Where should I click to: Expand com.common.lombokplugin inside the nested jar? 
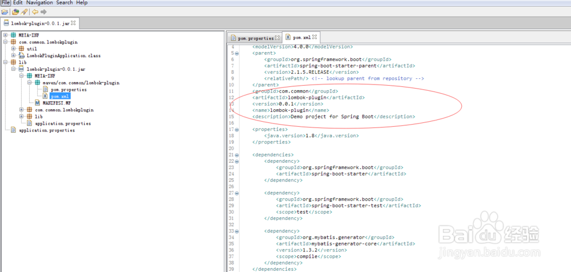pos(21,110)
